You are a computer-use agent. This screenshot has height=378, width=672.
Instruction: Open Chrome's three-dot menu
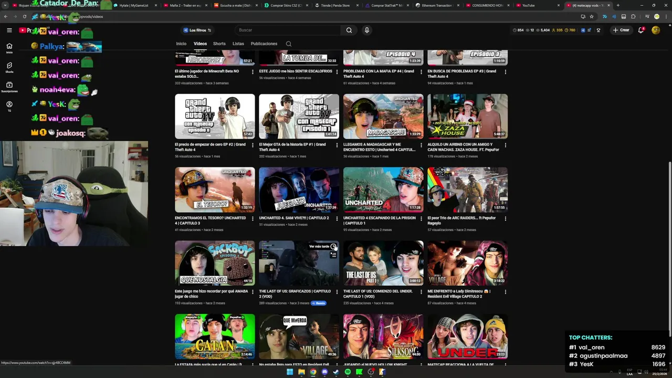pos(666,16)
